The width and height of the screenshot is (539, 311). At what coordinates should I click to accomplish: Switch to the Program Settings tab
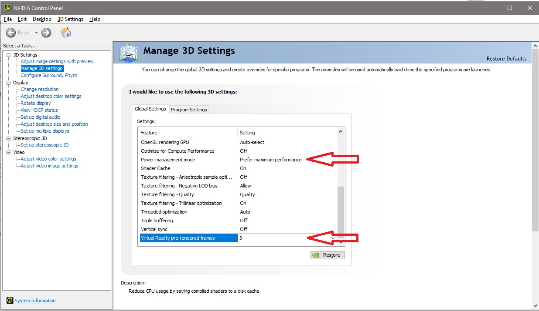[189, 110]
